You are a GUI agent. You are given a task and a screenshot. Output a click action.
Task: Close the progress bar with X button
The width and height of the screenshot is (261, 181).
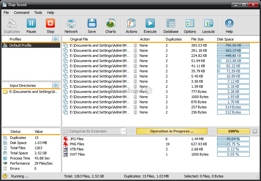click(255, 131)
